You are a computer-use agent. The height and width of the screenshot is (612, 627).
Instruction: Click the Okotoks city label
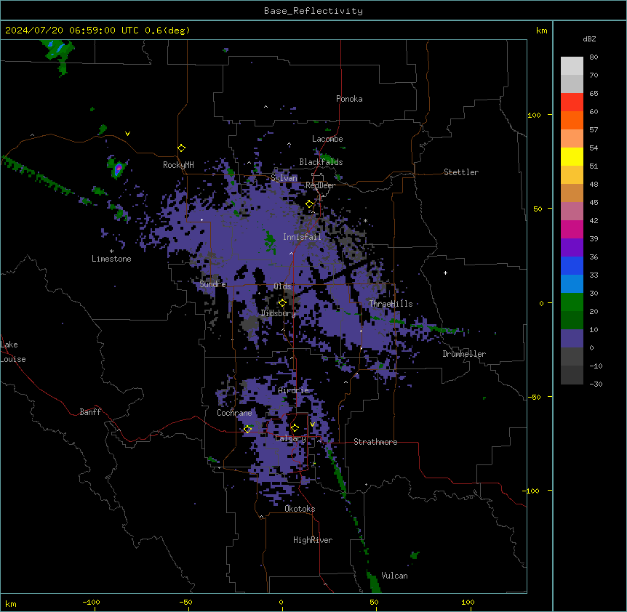[300, 509]
